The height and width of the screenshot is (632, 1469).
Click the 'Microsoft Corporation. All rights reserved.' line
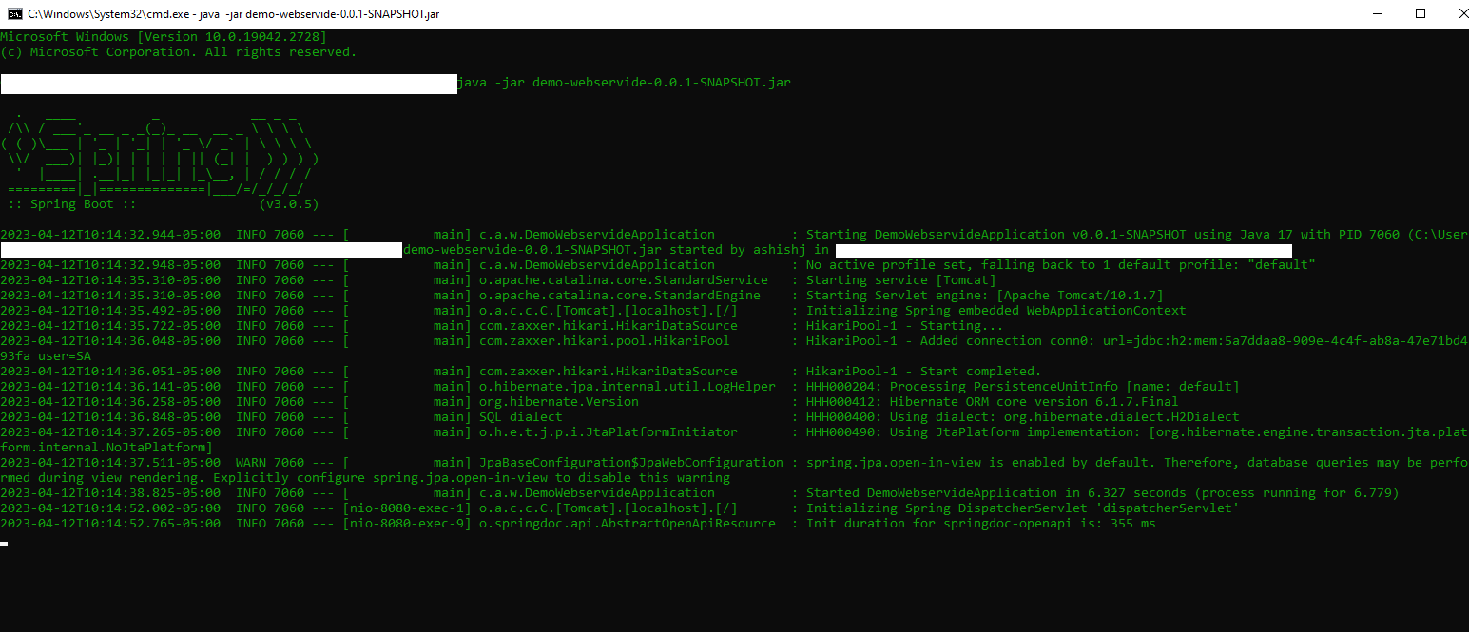click(x=179, y=52)
